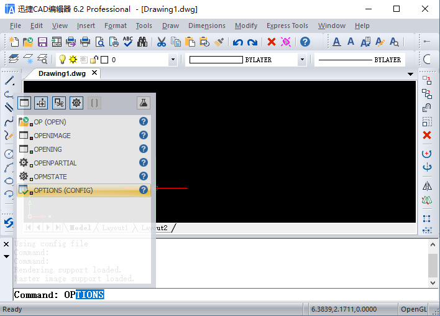
Task: Click the Mirror tool in right toolbar
Action: click(427, 186)
